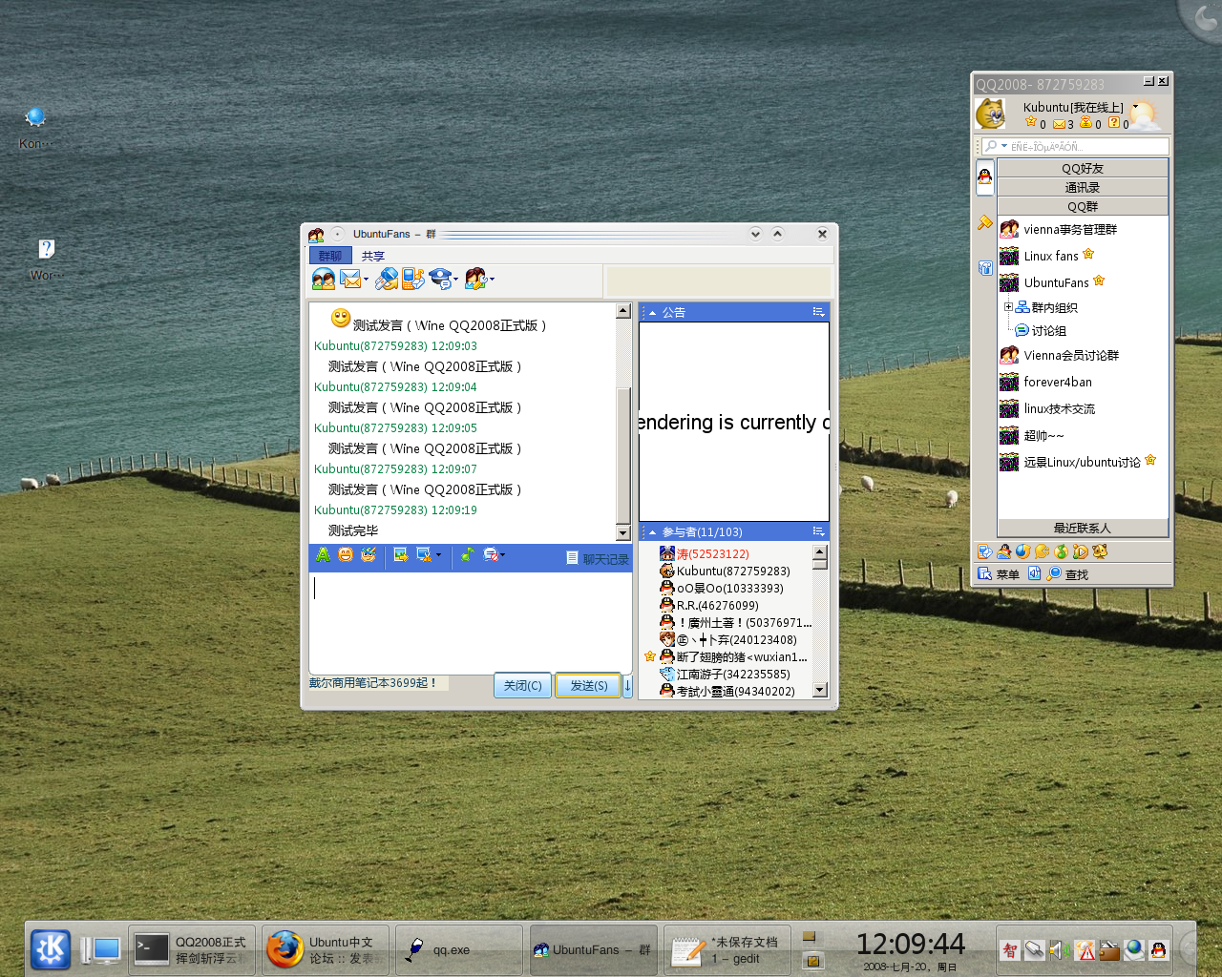1222x977 pixels.
Task: Click the file transfer icon in chat toolbar
Action: (387, 279)
